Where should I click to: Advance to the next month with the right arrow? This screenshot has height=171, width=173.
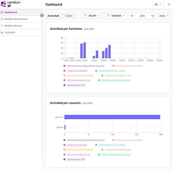coord(152,16)
